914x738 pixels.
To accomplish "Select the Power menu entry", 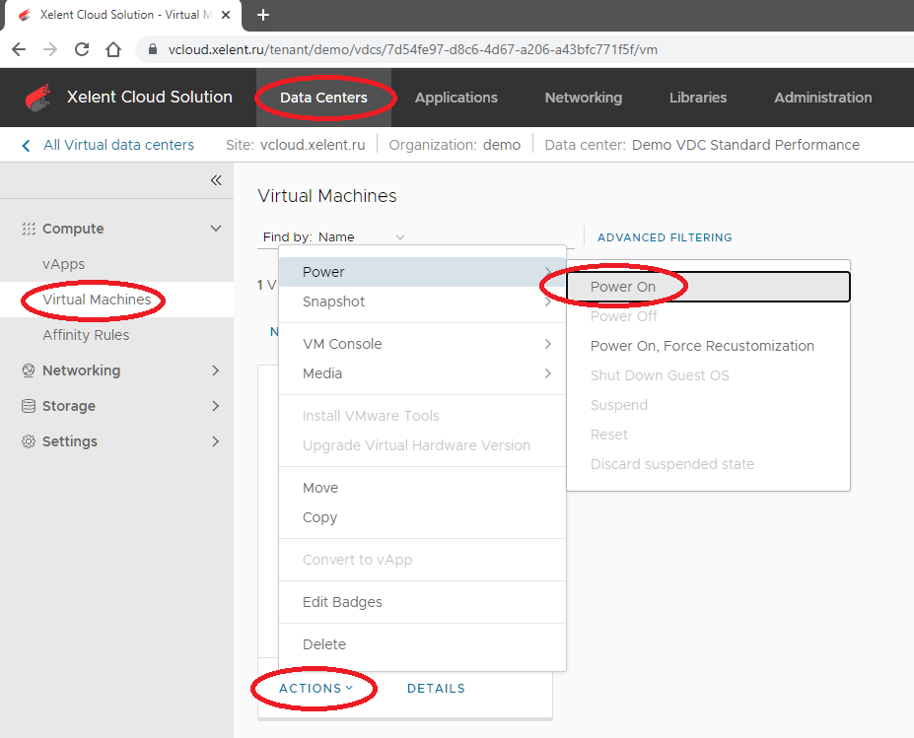I will (422, 272).
